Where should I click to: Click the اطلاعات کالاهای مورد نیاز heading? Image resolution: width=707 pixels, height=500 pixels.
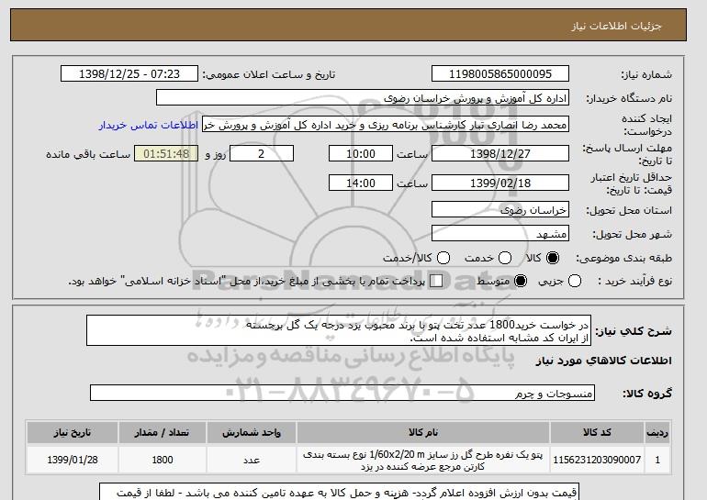(604, 361)
